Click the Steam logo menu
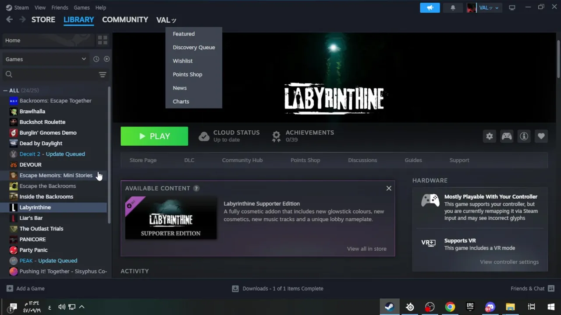This screenshot has height=315, width=561. (x=9, y=7)
